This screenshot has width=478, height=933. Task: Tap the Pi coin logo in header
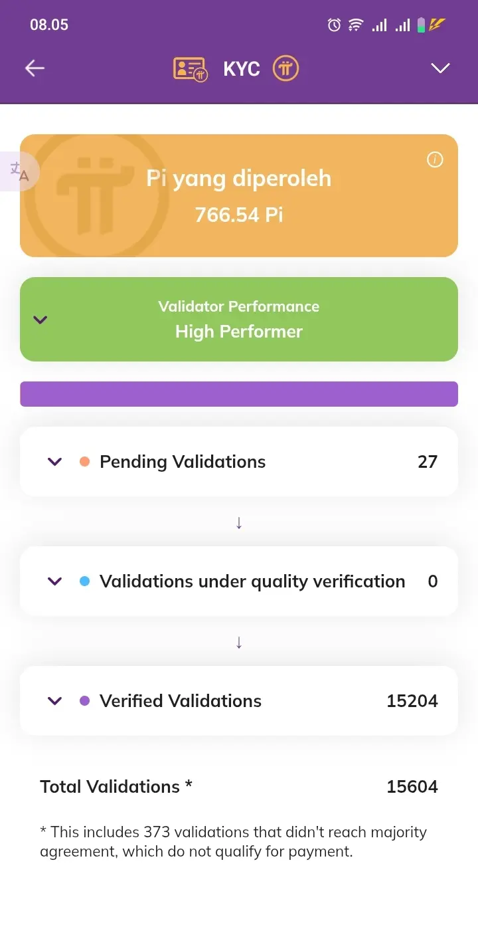click(x=286, y=68)
